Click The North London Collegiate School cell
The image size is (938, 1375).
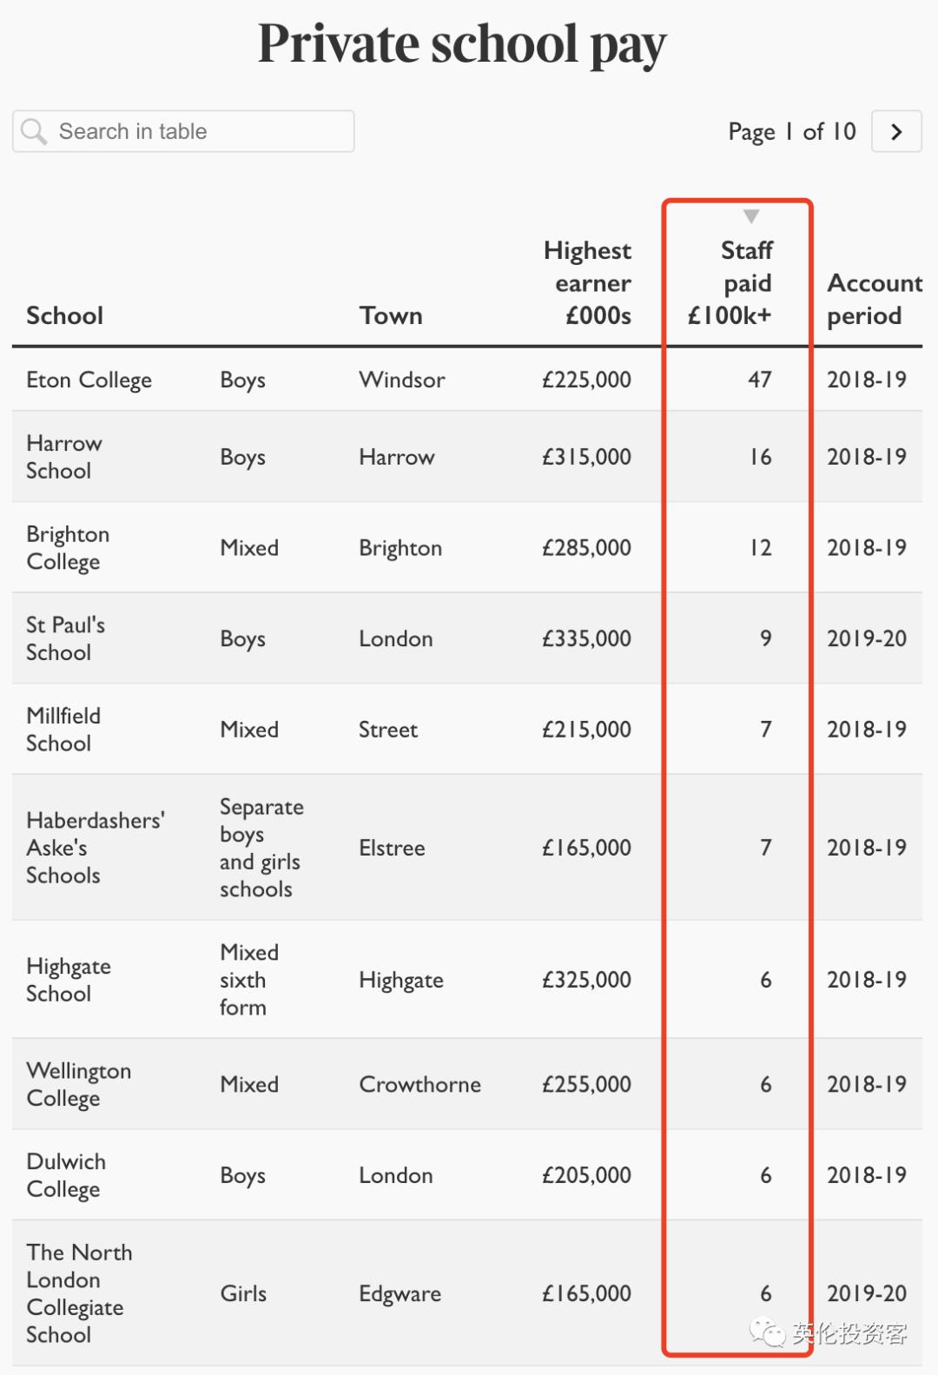[x=79, y=1293]
